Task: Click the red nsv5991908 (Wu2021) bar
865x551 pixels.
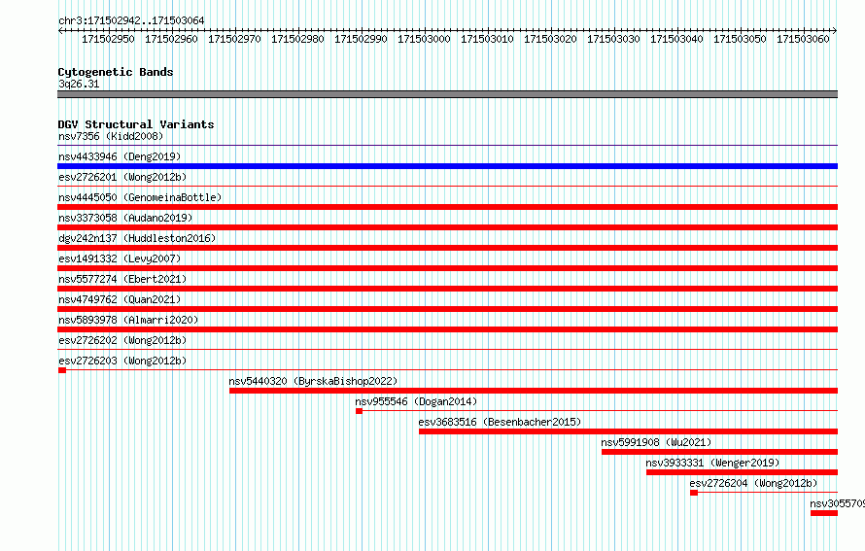Action: pos(719,452)
